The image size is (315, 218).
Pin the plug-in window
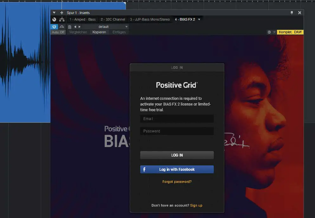click(x=291, y=13)
